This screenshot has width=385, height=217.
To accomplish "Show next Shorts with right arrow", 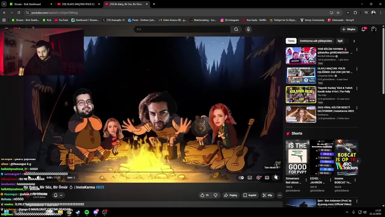I will click(357, 161).
